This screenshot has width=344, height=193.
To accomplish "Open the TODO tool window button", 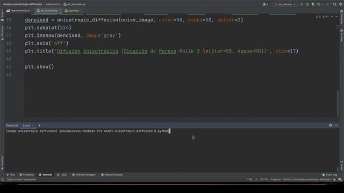I will coord(62,175).
